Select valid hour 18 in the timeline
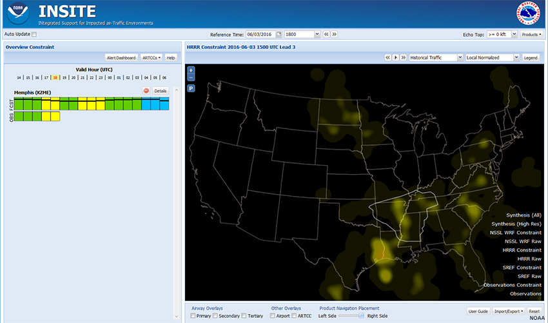The height and width of the screenshot is (323, 548). pos(55,77)
